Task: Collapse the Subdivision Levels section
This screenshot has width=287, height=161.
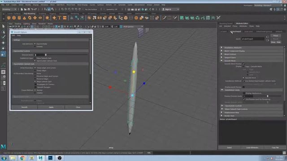Action: coord(252,90)
